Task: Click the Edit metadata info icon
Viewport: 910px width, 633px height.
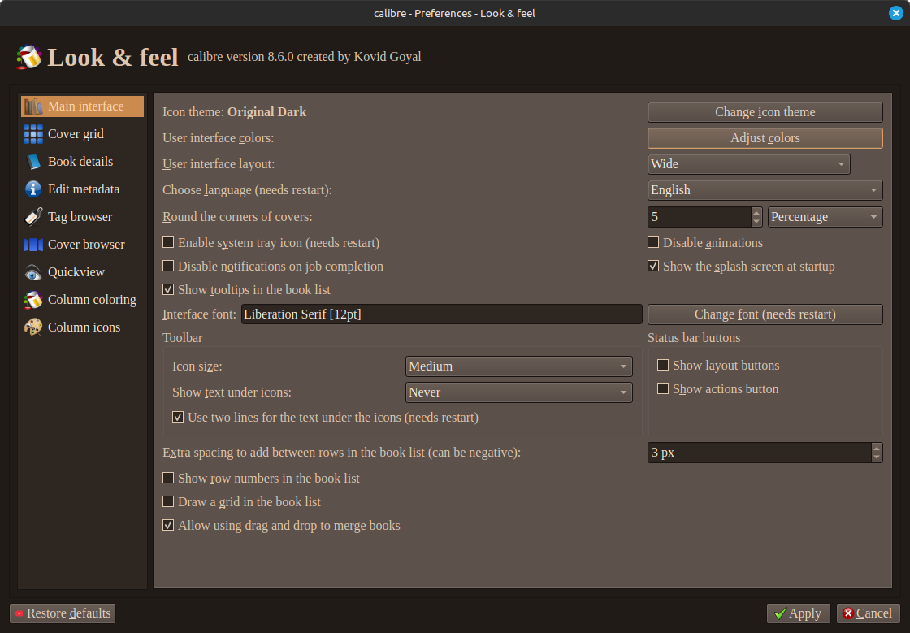Action: point(33,189)
